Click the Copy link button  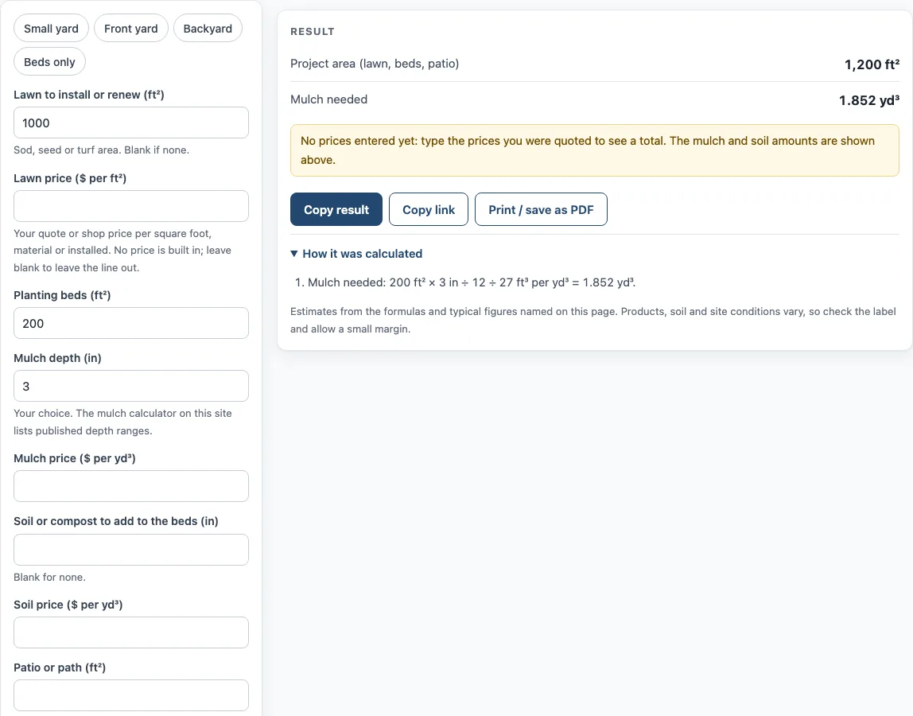[429, 210]
